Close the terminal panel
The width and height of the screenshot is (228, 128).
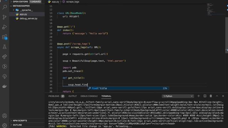coord(223,96)
